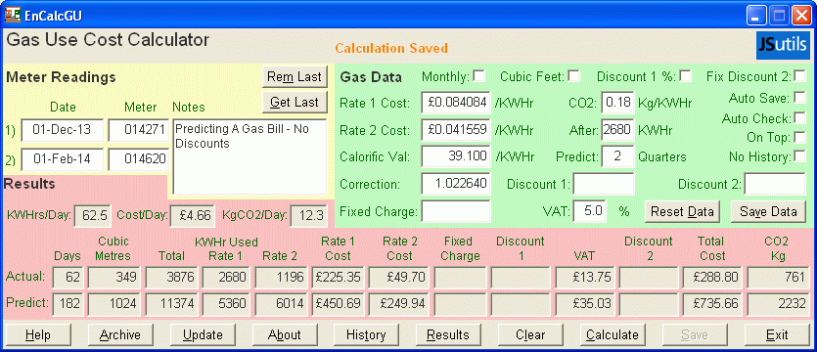This screenshot has height=352, width=817.
Task: Open Help from the bottom bar
Action: [37, 334]
